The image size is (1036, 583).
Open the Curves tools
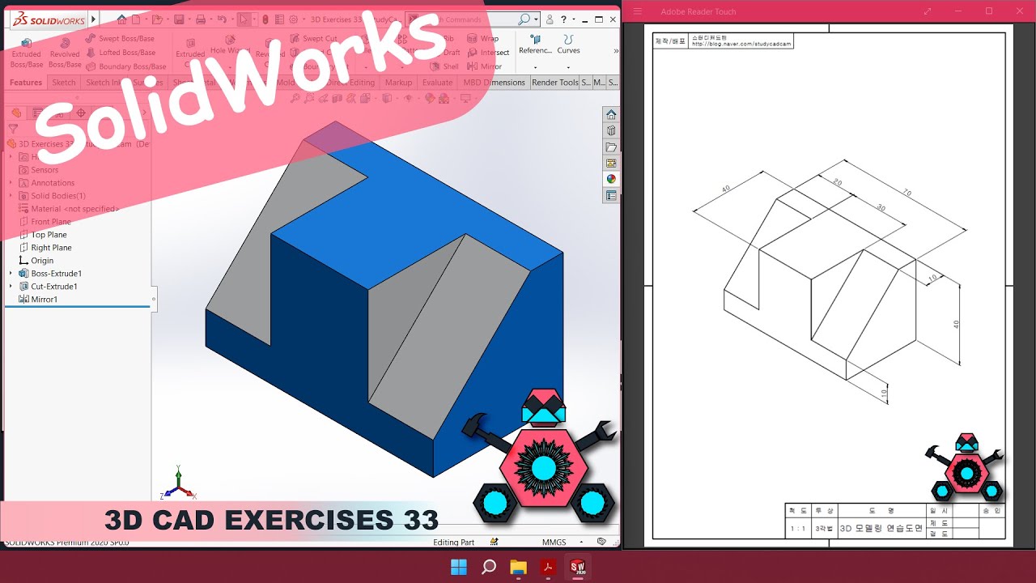tap(568, 44)
